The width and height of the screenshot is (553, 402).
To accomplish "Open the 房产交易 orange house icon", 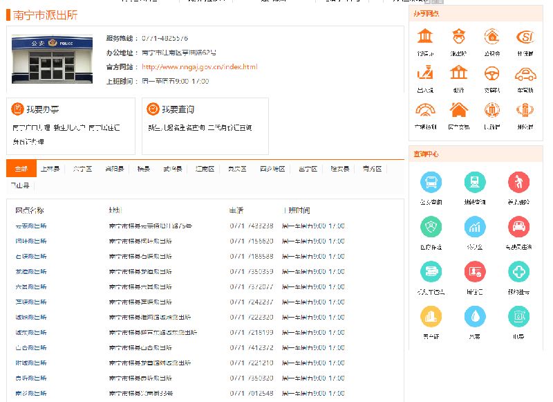I will pos(458,110).
